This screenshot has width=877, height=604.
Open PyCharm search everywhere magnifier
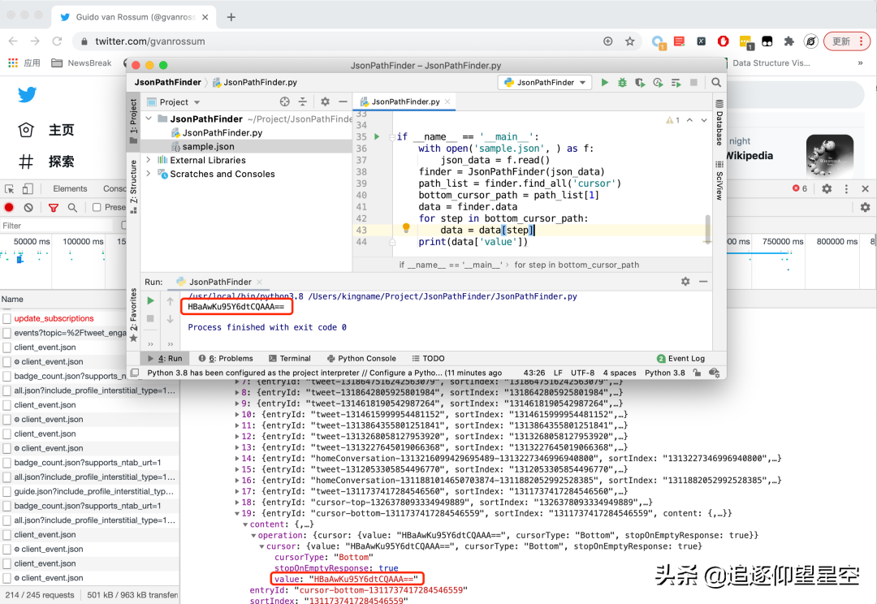pyautogui.click(x=716, y=82)
